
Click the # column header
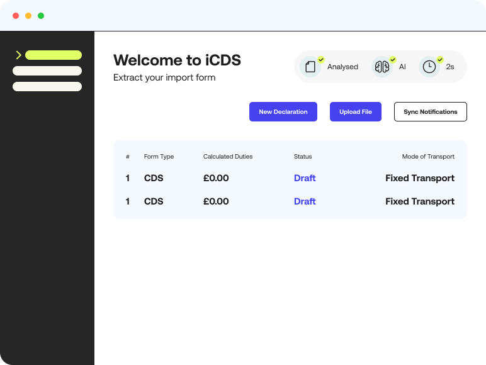(127, 157)
